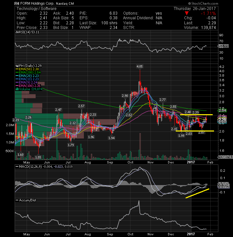Click the Last Size 100 shrs value
This screenshot has height=237, width=233.
[109, 23]
